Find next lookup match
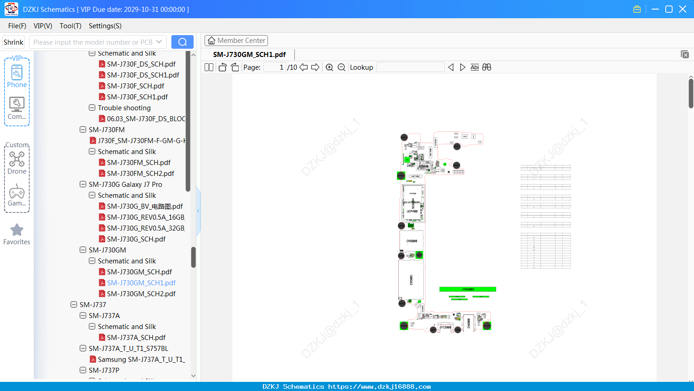 tap(463, 67)
